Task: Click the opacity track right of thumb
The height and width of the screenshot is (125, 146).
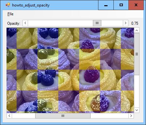Action: [x=112, y=23]
